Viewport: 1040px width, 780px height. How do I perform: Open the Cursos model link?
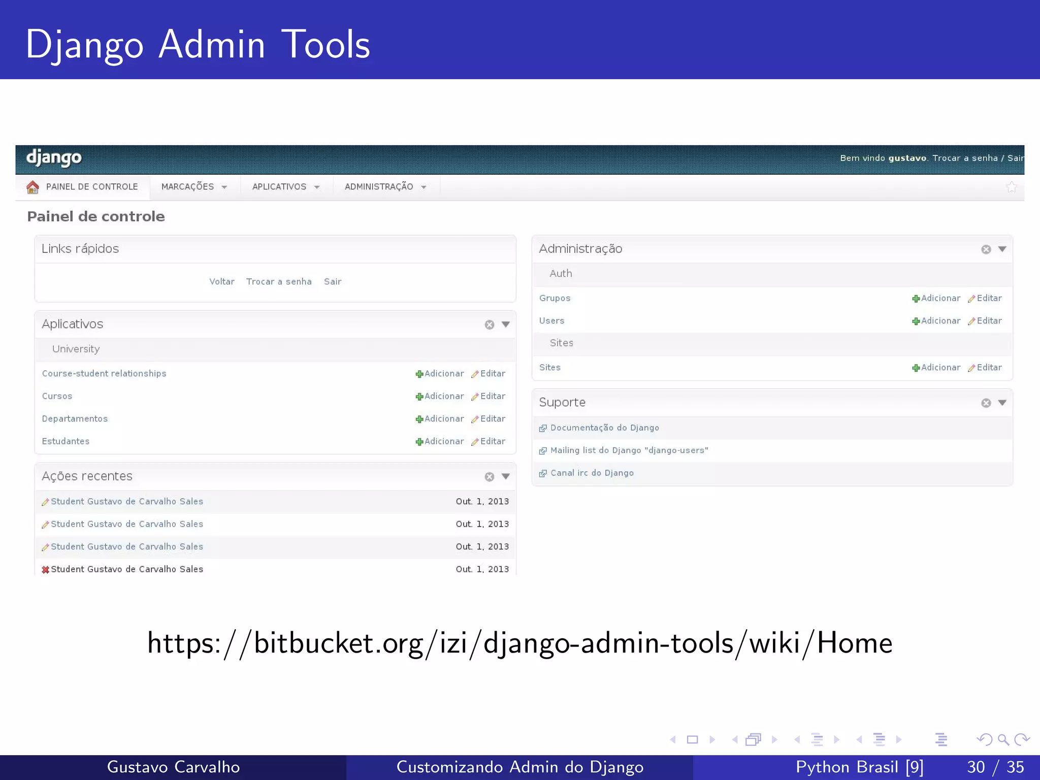point(57,396)
